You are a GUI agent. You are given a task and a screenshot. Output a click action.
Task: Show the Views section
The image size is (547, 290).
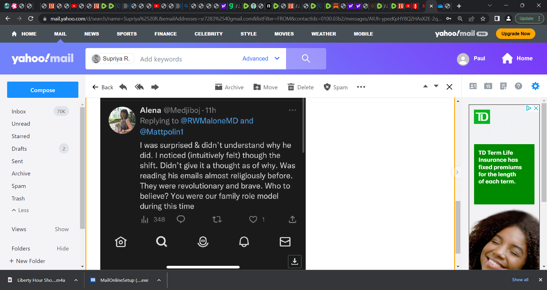coord(62,229)
